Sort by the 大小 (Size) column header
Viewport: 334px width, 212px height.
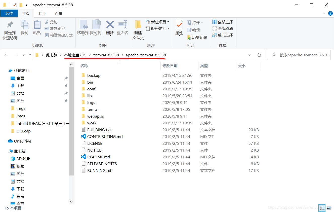coord(242,66)
